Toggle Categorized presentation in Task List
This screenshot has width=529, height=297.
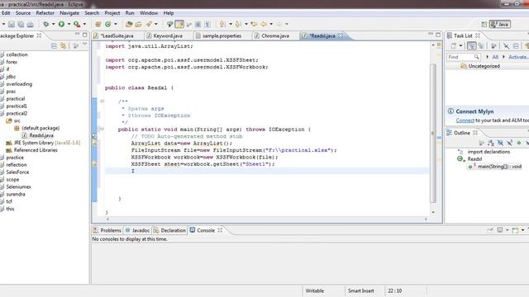(472, 46)
